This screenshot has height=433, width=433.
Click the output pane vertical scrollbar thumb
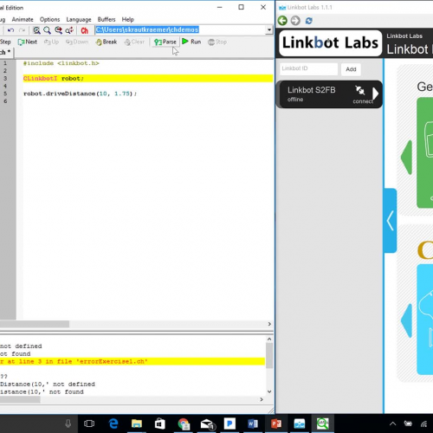coord(269,356)
